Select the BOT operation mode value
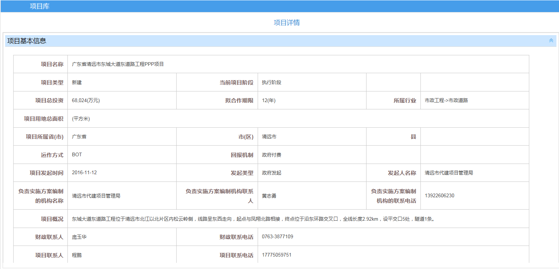The image size is (559, 269). coord(77,155)
